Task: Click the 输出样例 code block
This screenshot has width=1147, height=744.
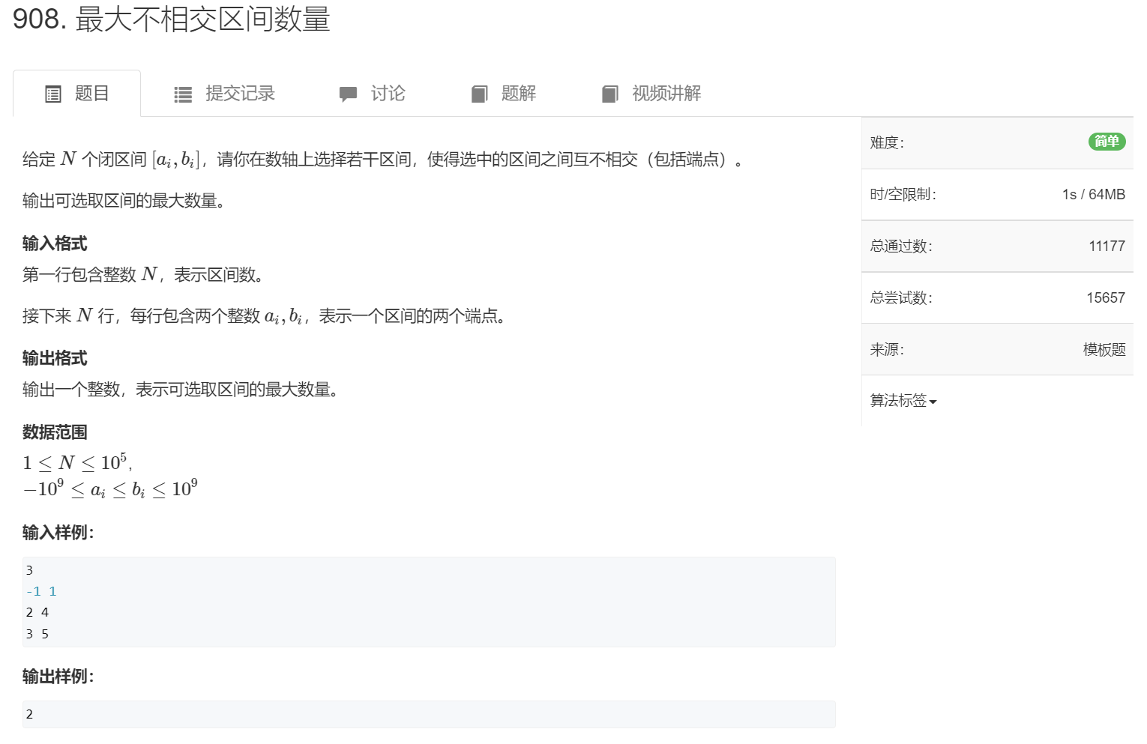Action: click(429, 714)
